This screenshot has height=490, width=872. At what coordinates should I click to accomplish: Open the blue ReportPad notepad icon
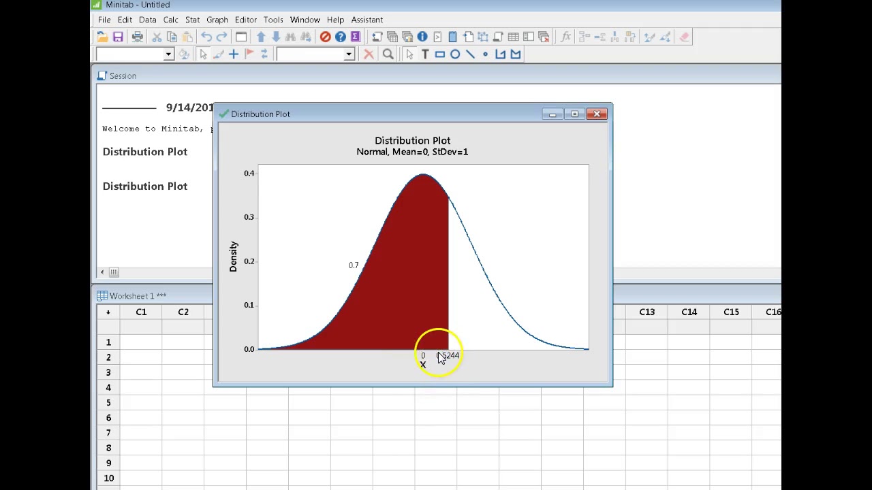[452, 37]
